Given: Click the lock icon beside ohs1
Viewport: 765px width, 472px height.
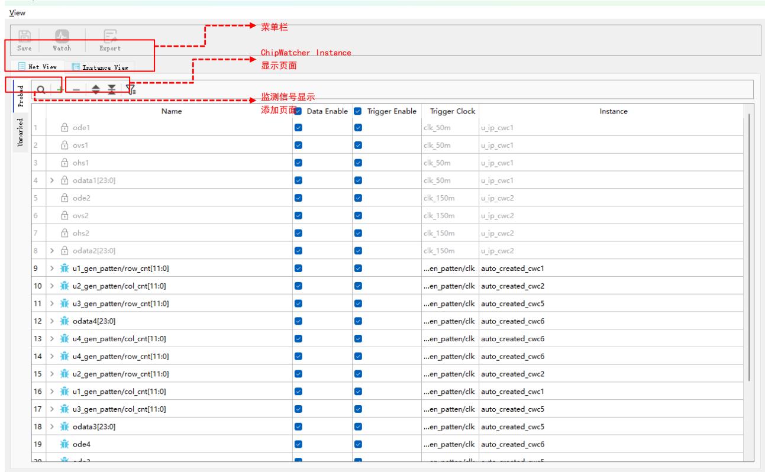Looking at the screenshot, I should pyautogui.click(x=65, y=163).
